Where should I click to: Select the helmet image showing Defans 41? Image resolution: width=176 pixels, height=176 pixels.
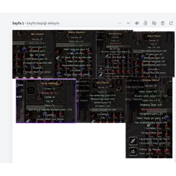(101, 101)
